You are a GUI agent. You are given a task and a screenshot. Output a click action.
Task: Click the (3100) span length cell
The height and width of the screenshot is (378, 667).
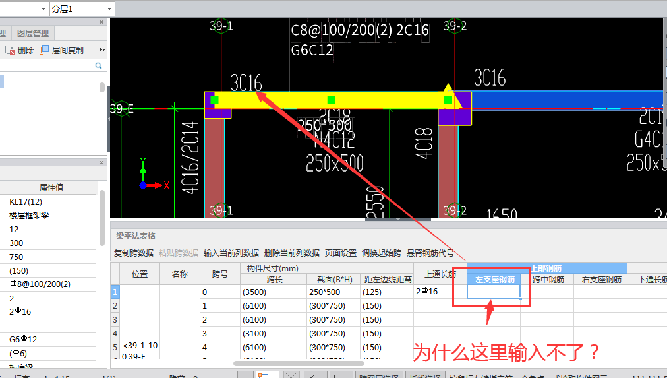coord(274,333)
